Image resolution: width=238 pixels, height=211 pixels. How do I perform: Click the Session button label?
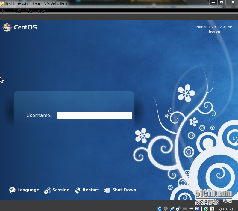pos(61,190)
